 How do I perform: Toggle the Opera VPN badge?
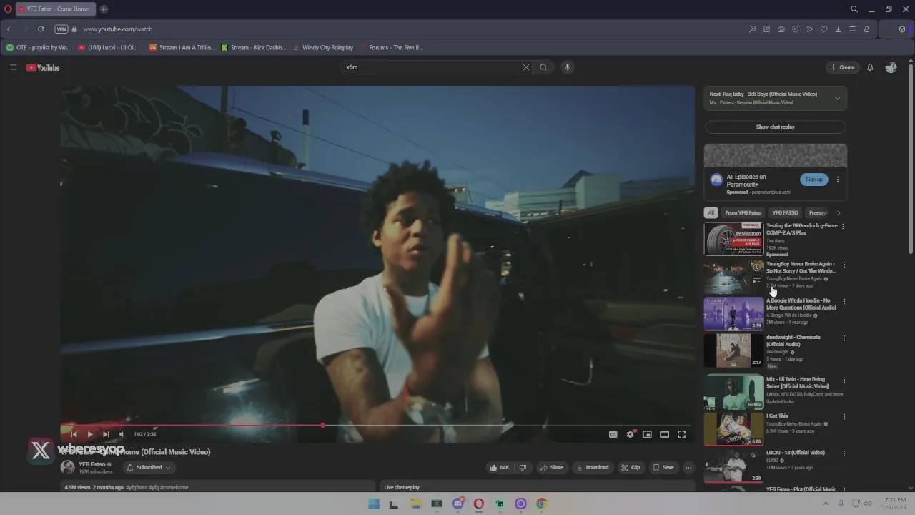point(61,29)
